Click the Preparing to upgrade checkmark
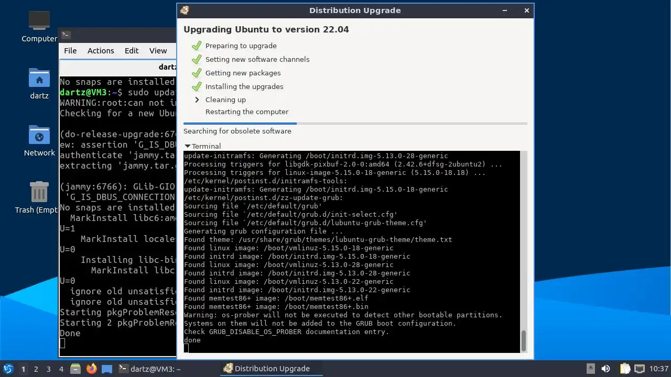 197,46
